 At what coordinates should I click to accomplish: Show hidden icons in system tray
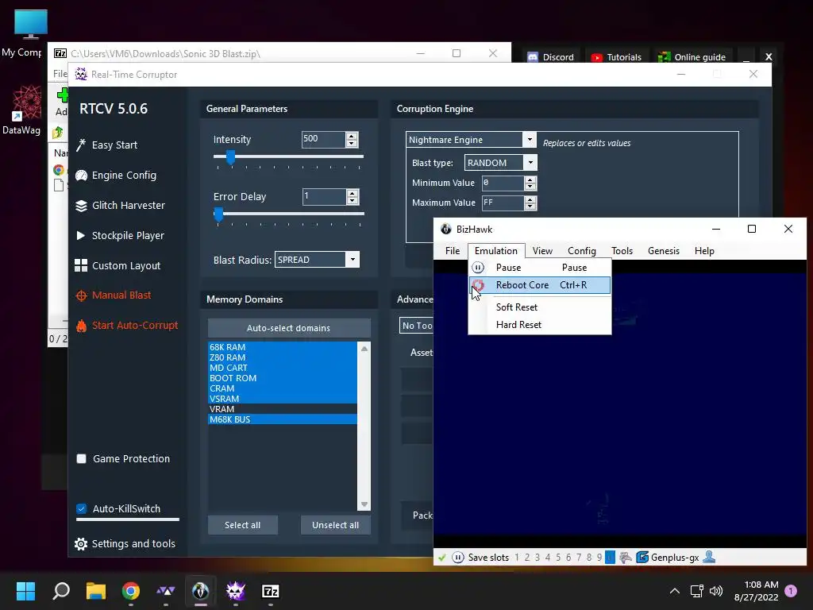pos(675,591)
